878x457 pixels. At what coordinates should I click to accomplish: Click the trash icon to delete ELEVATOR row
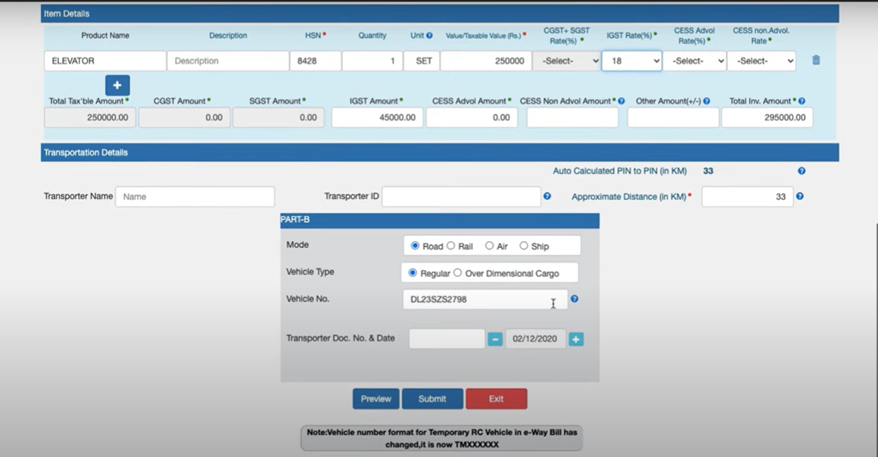tap(816, 61)
